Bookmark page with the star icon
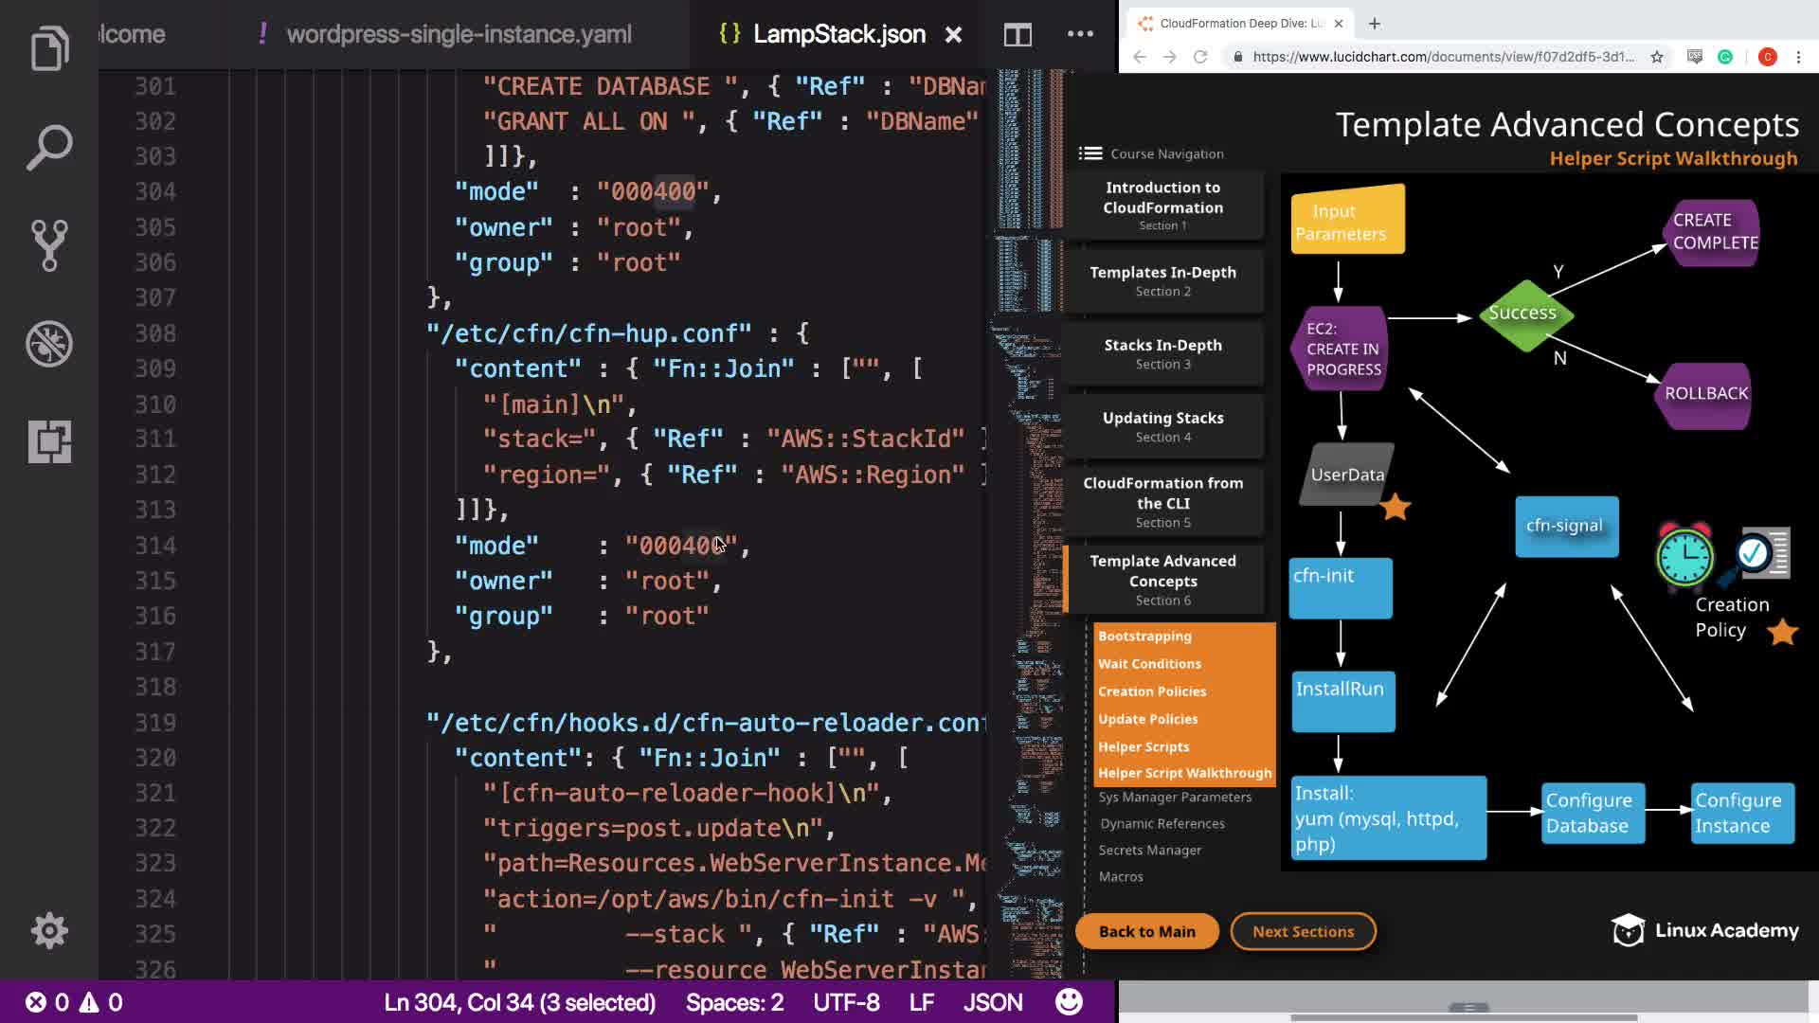This screenshot has width=1819, height=1023. [x=1657, y=57]
